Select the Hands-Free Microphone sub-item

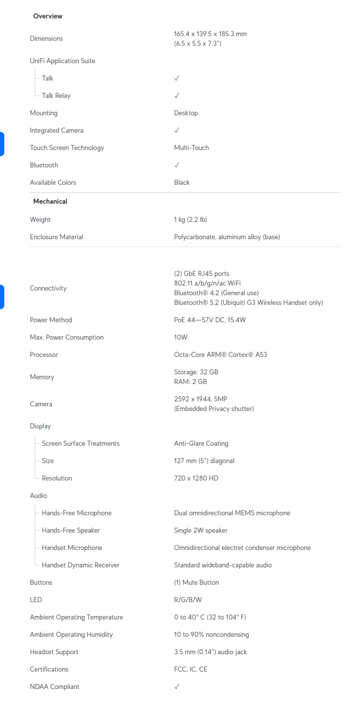pos(77,513)
